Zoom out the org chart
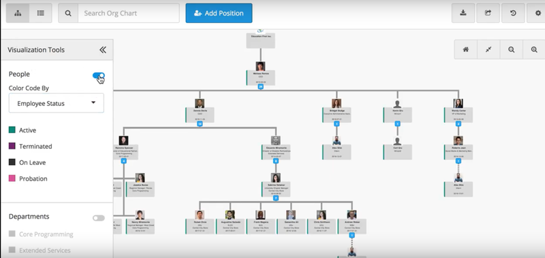The image size is (545, 258). (x=512, y=50)
